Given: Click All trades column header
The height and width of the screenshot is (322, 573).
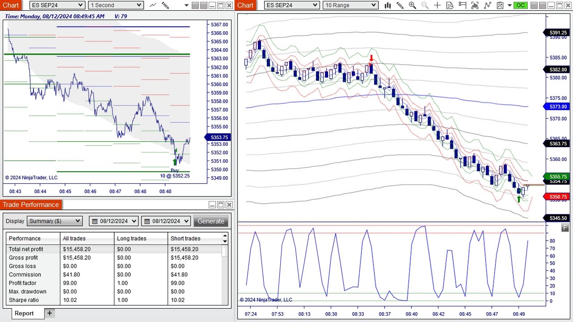Looking at the screenshot, I should (x=87, y=238).
